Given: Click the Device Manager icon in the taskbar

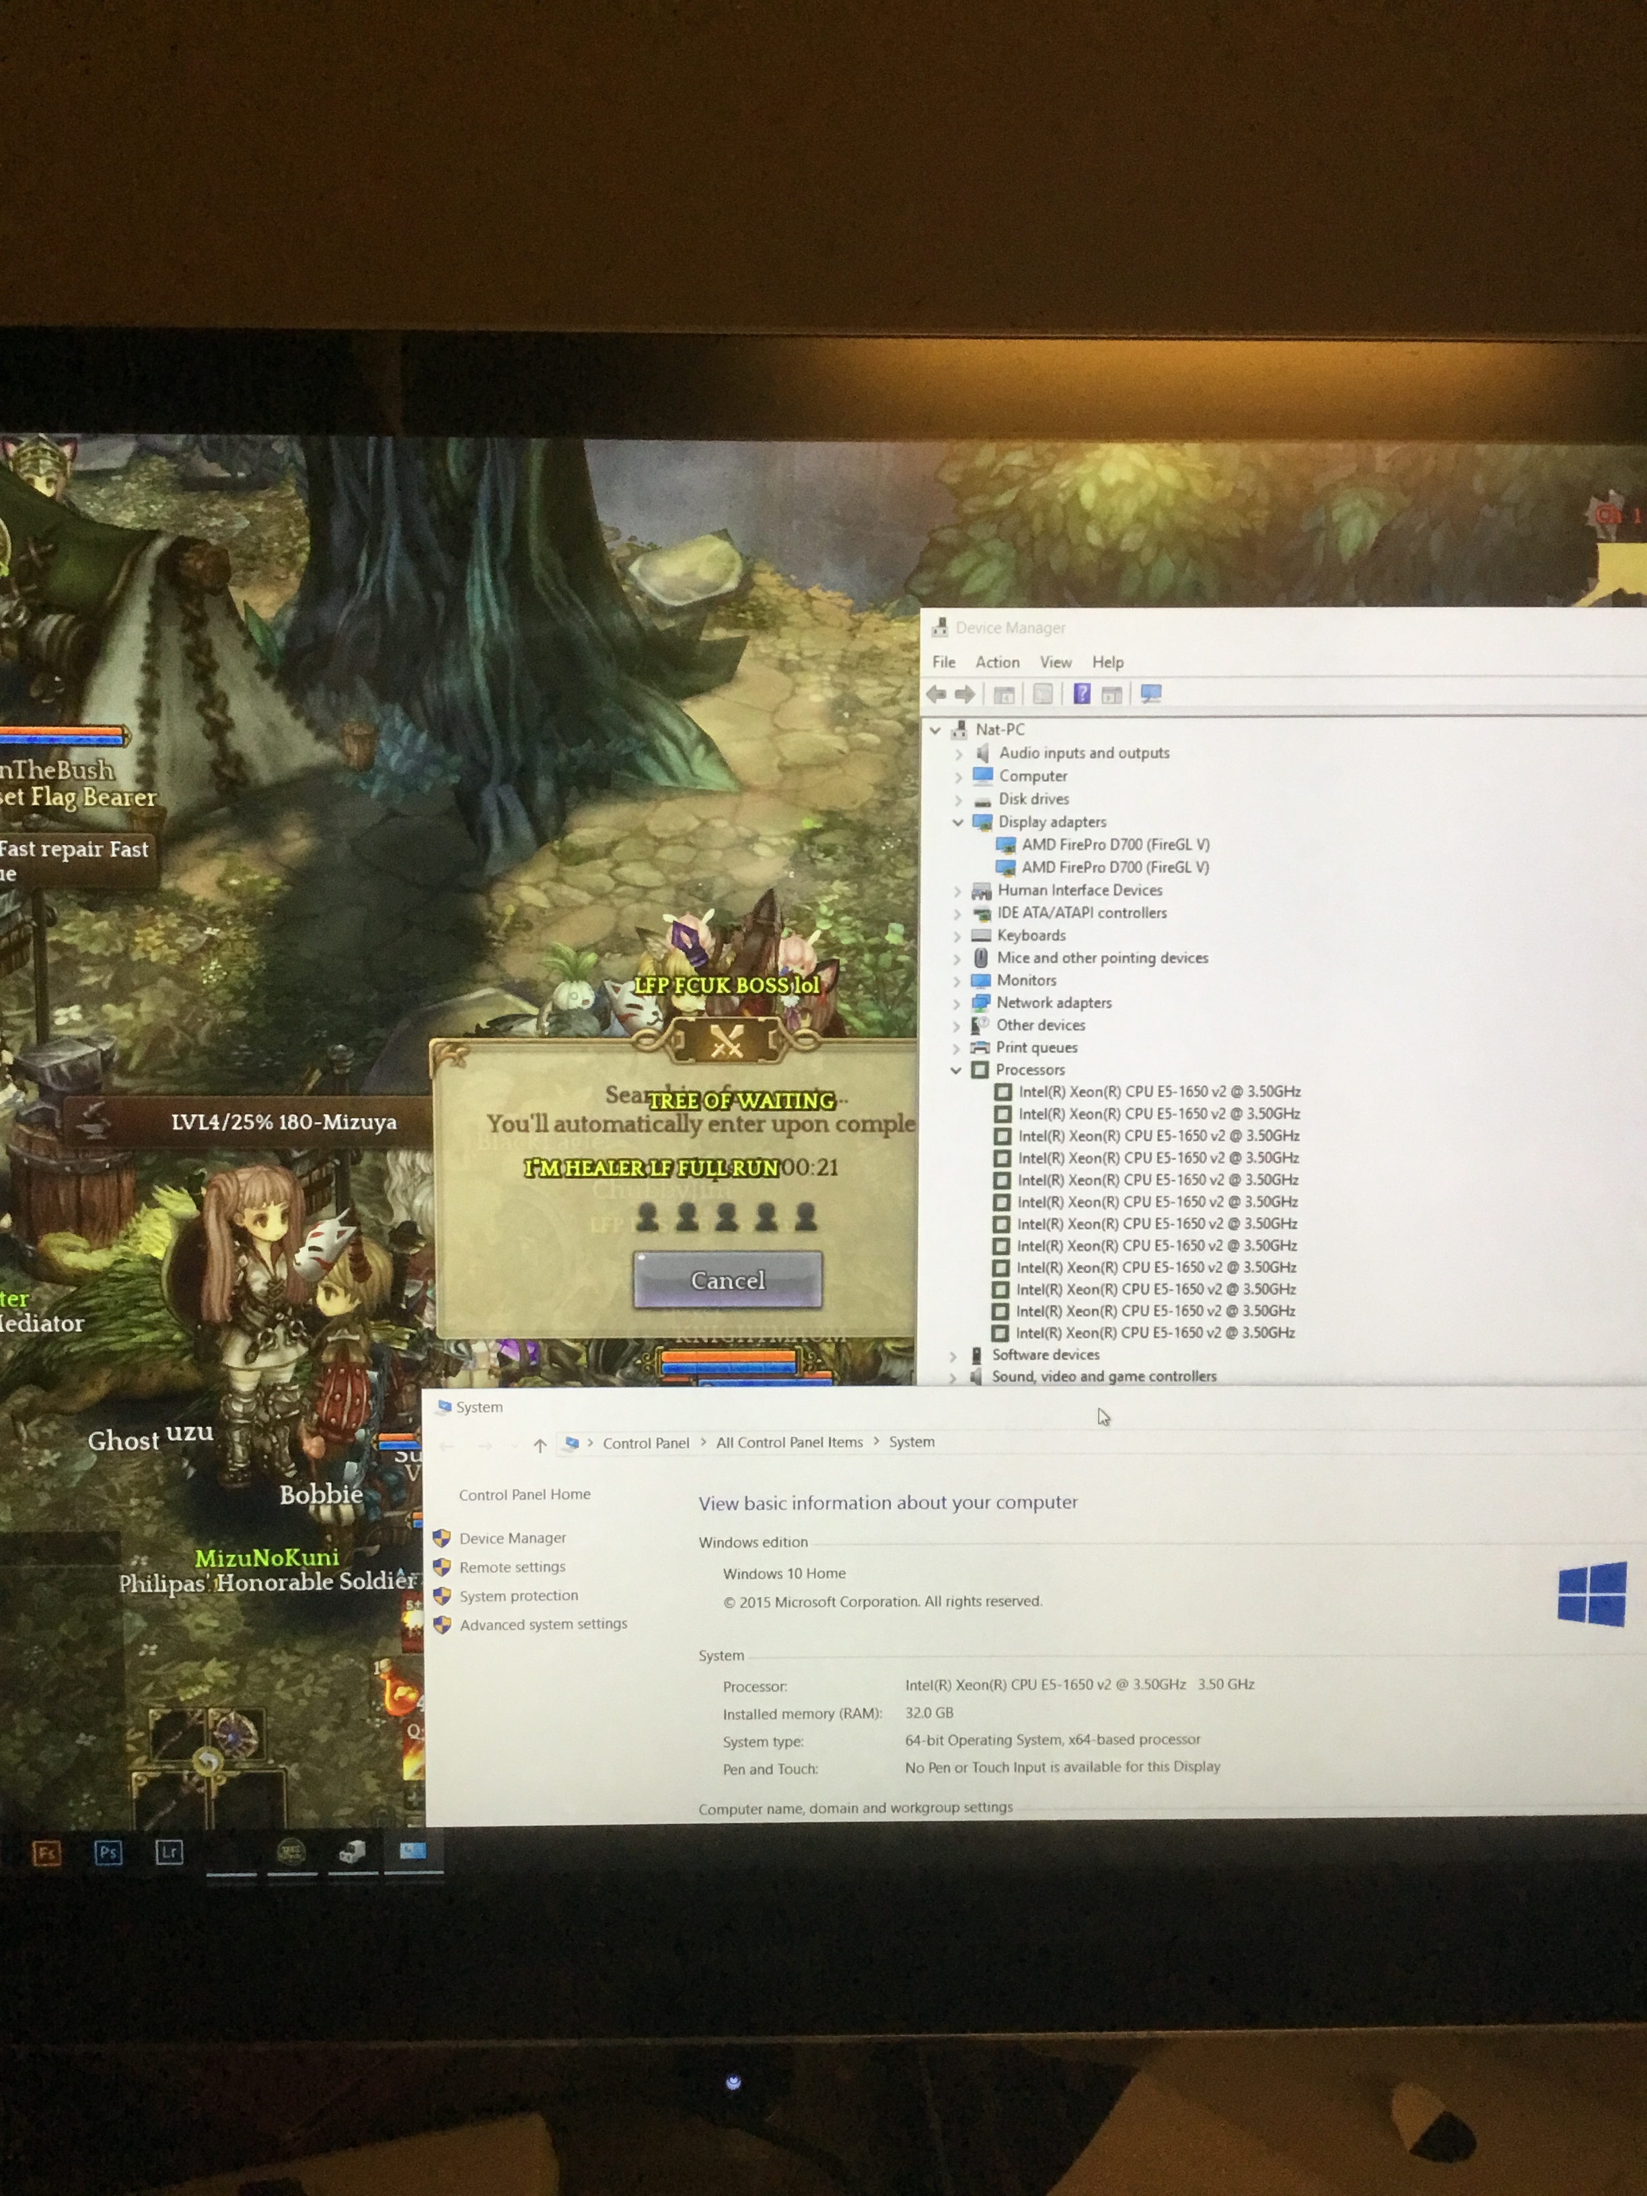Looking at the screenshot, I should 353,1852.
